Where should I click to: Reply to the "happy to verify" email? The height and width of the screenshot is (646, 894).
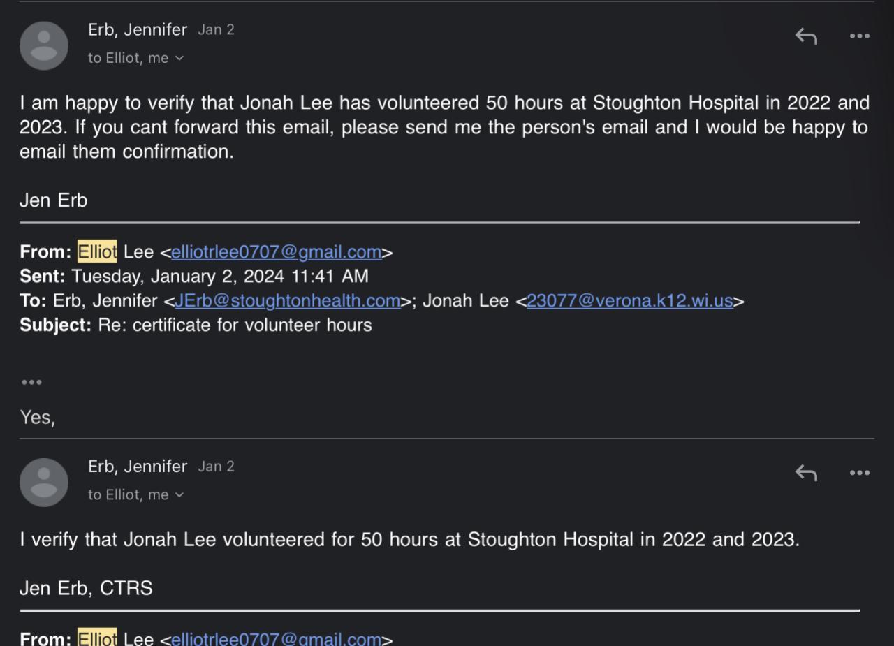(806, 36)
